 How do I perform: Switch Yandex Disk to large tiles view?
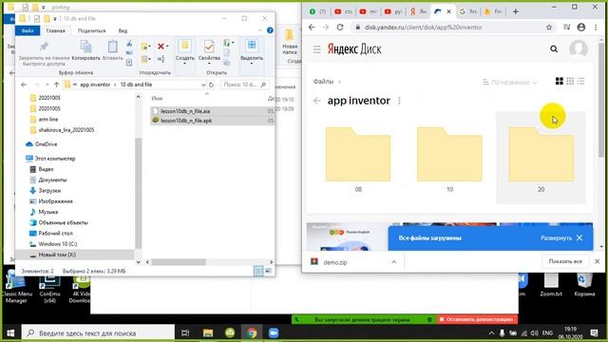[560, 81]
